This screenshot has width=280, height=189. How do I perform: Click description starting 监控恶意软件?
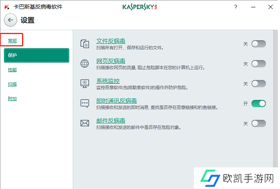tap(142, 88)
